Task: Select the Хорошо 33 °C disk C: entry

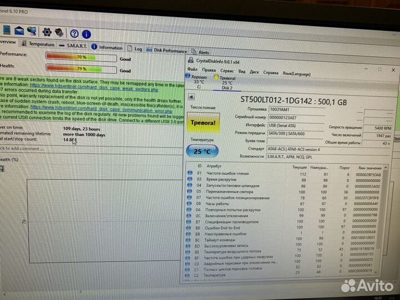Action: 197,81
